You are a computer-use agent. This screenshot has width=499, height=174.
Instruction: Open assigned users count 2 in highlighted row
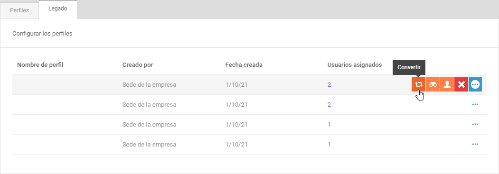(x=330, y=85)
